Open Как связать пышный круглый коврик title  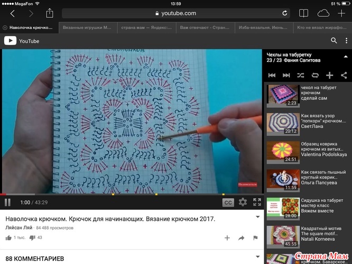coord(323,175)
